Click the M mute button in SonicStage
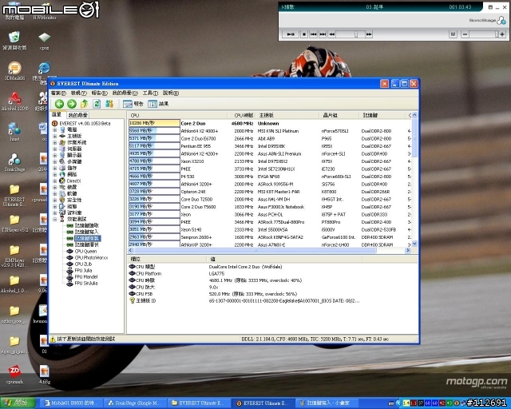 (x=453, y=34)
